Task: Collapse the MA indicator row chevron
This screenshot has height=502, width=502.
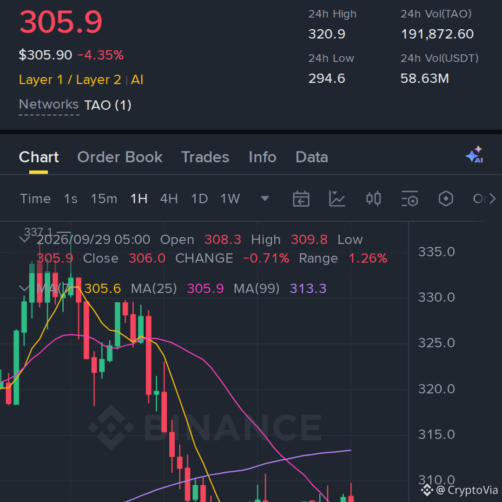Action: [25, 288]
